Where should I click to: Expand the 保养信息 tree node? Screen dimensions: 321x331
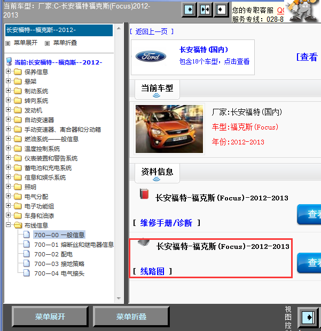(8, 71)
